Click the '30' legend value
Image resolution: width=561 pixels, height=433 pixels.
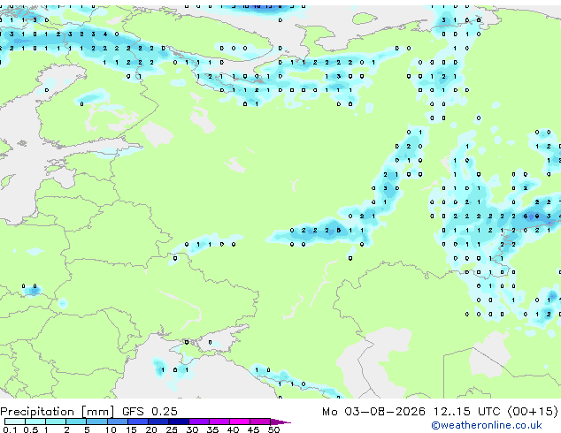[192, 429]
